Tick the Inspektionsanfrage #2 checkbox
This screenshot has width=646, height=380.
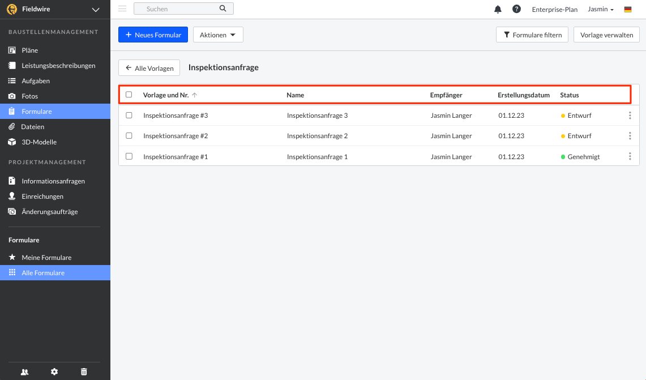pyautogui.click(x=129, y=136)
